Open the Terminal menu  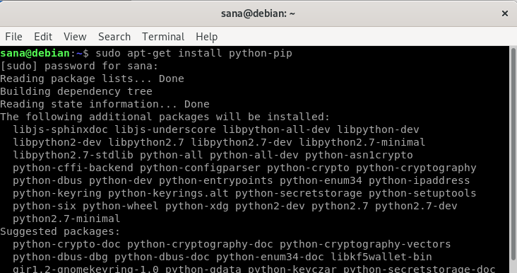coord(163,37)
